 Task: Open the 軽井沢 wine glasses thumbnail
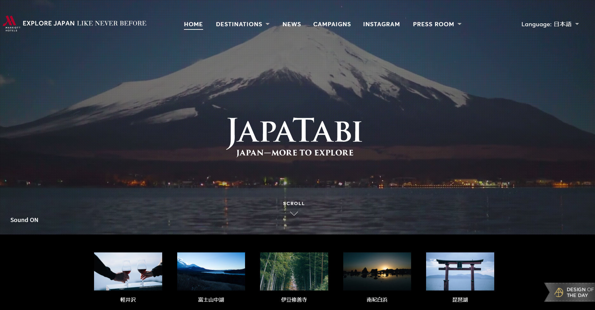pos(128,271)
